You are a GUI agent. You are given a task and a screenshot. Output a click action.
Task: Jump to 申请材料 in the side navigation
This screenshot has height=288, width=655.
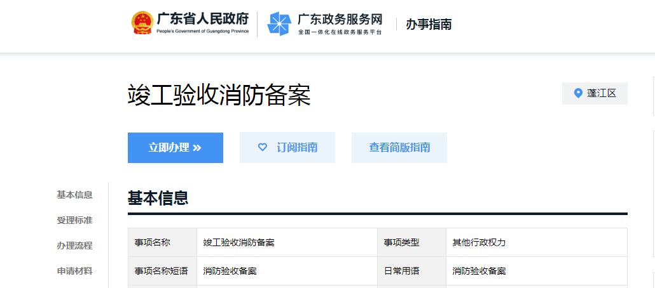tap(75, 272)
